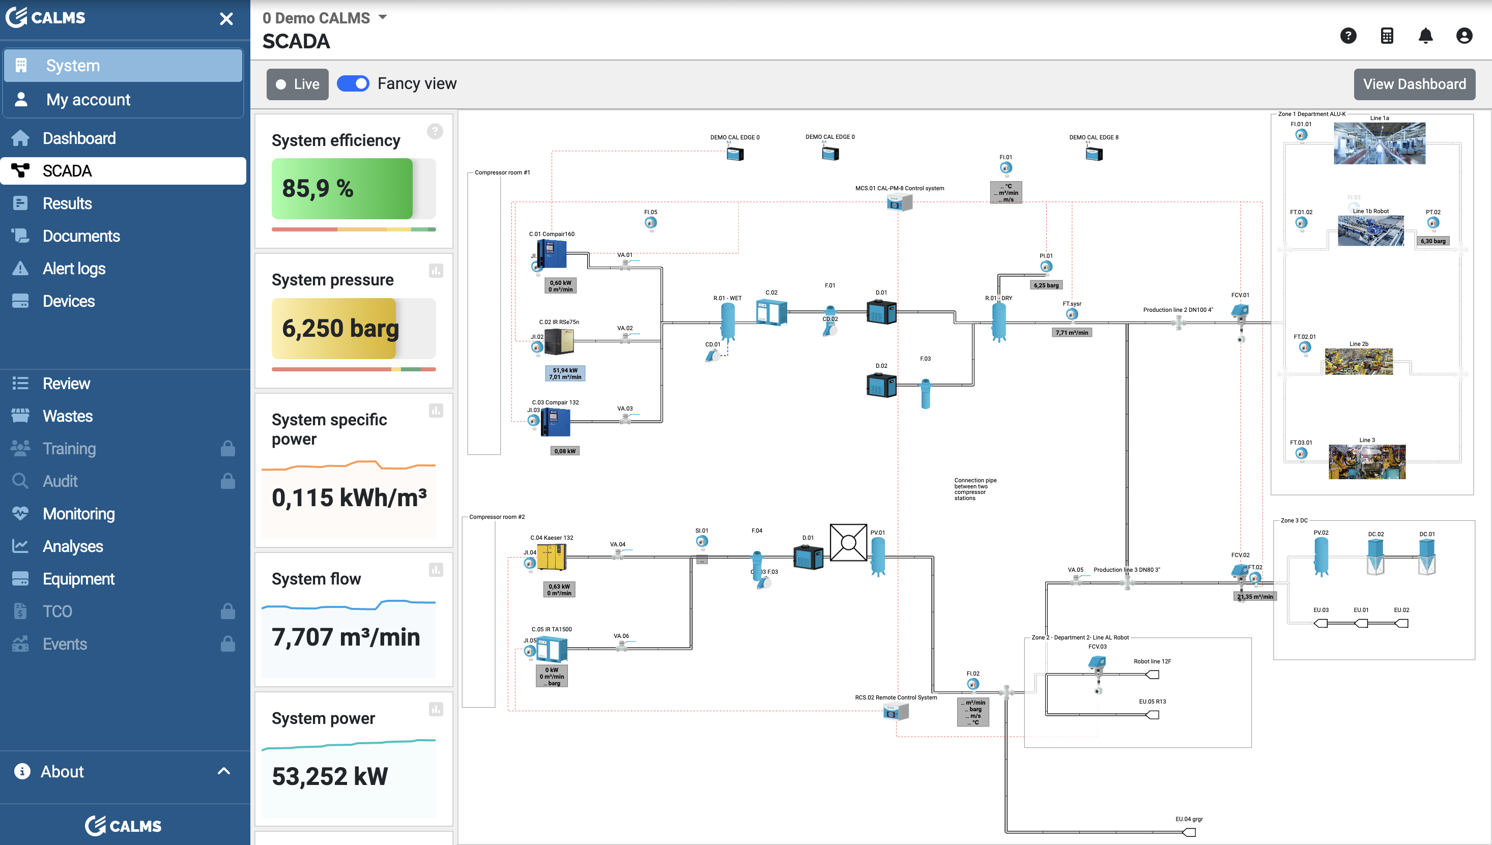
Task: Open System flow chart icon
Action: click(x=436, y=569)
